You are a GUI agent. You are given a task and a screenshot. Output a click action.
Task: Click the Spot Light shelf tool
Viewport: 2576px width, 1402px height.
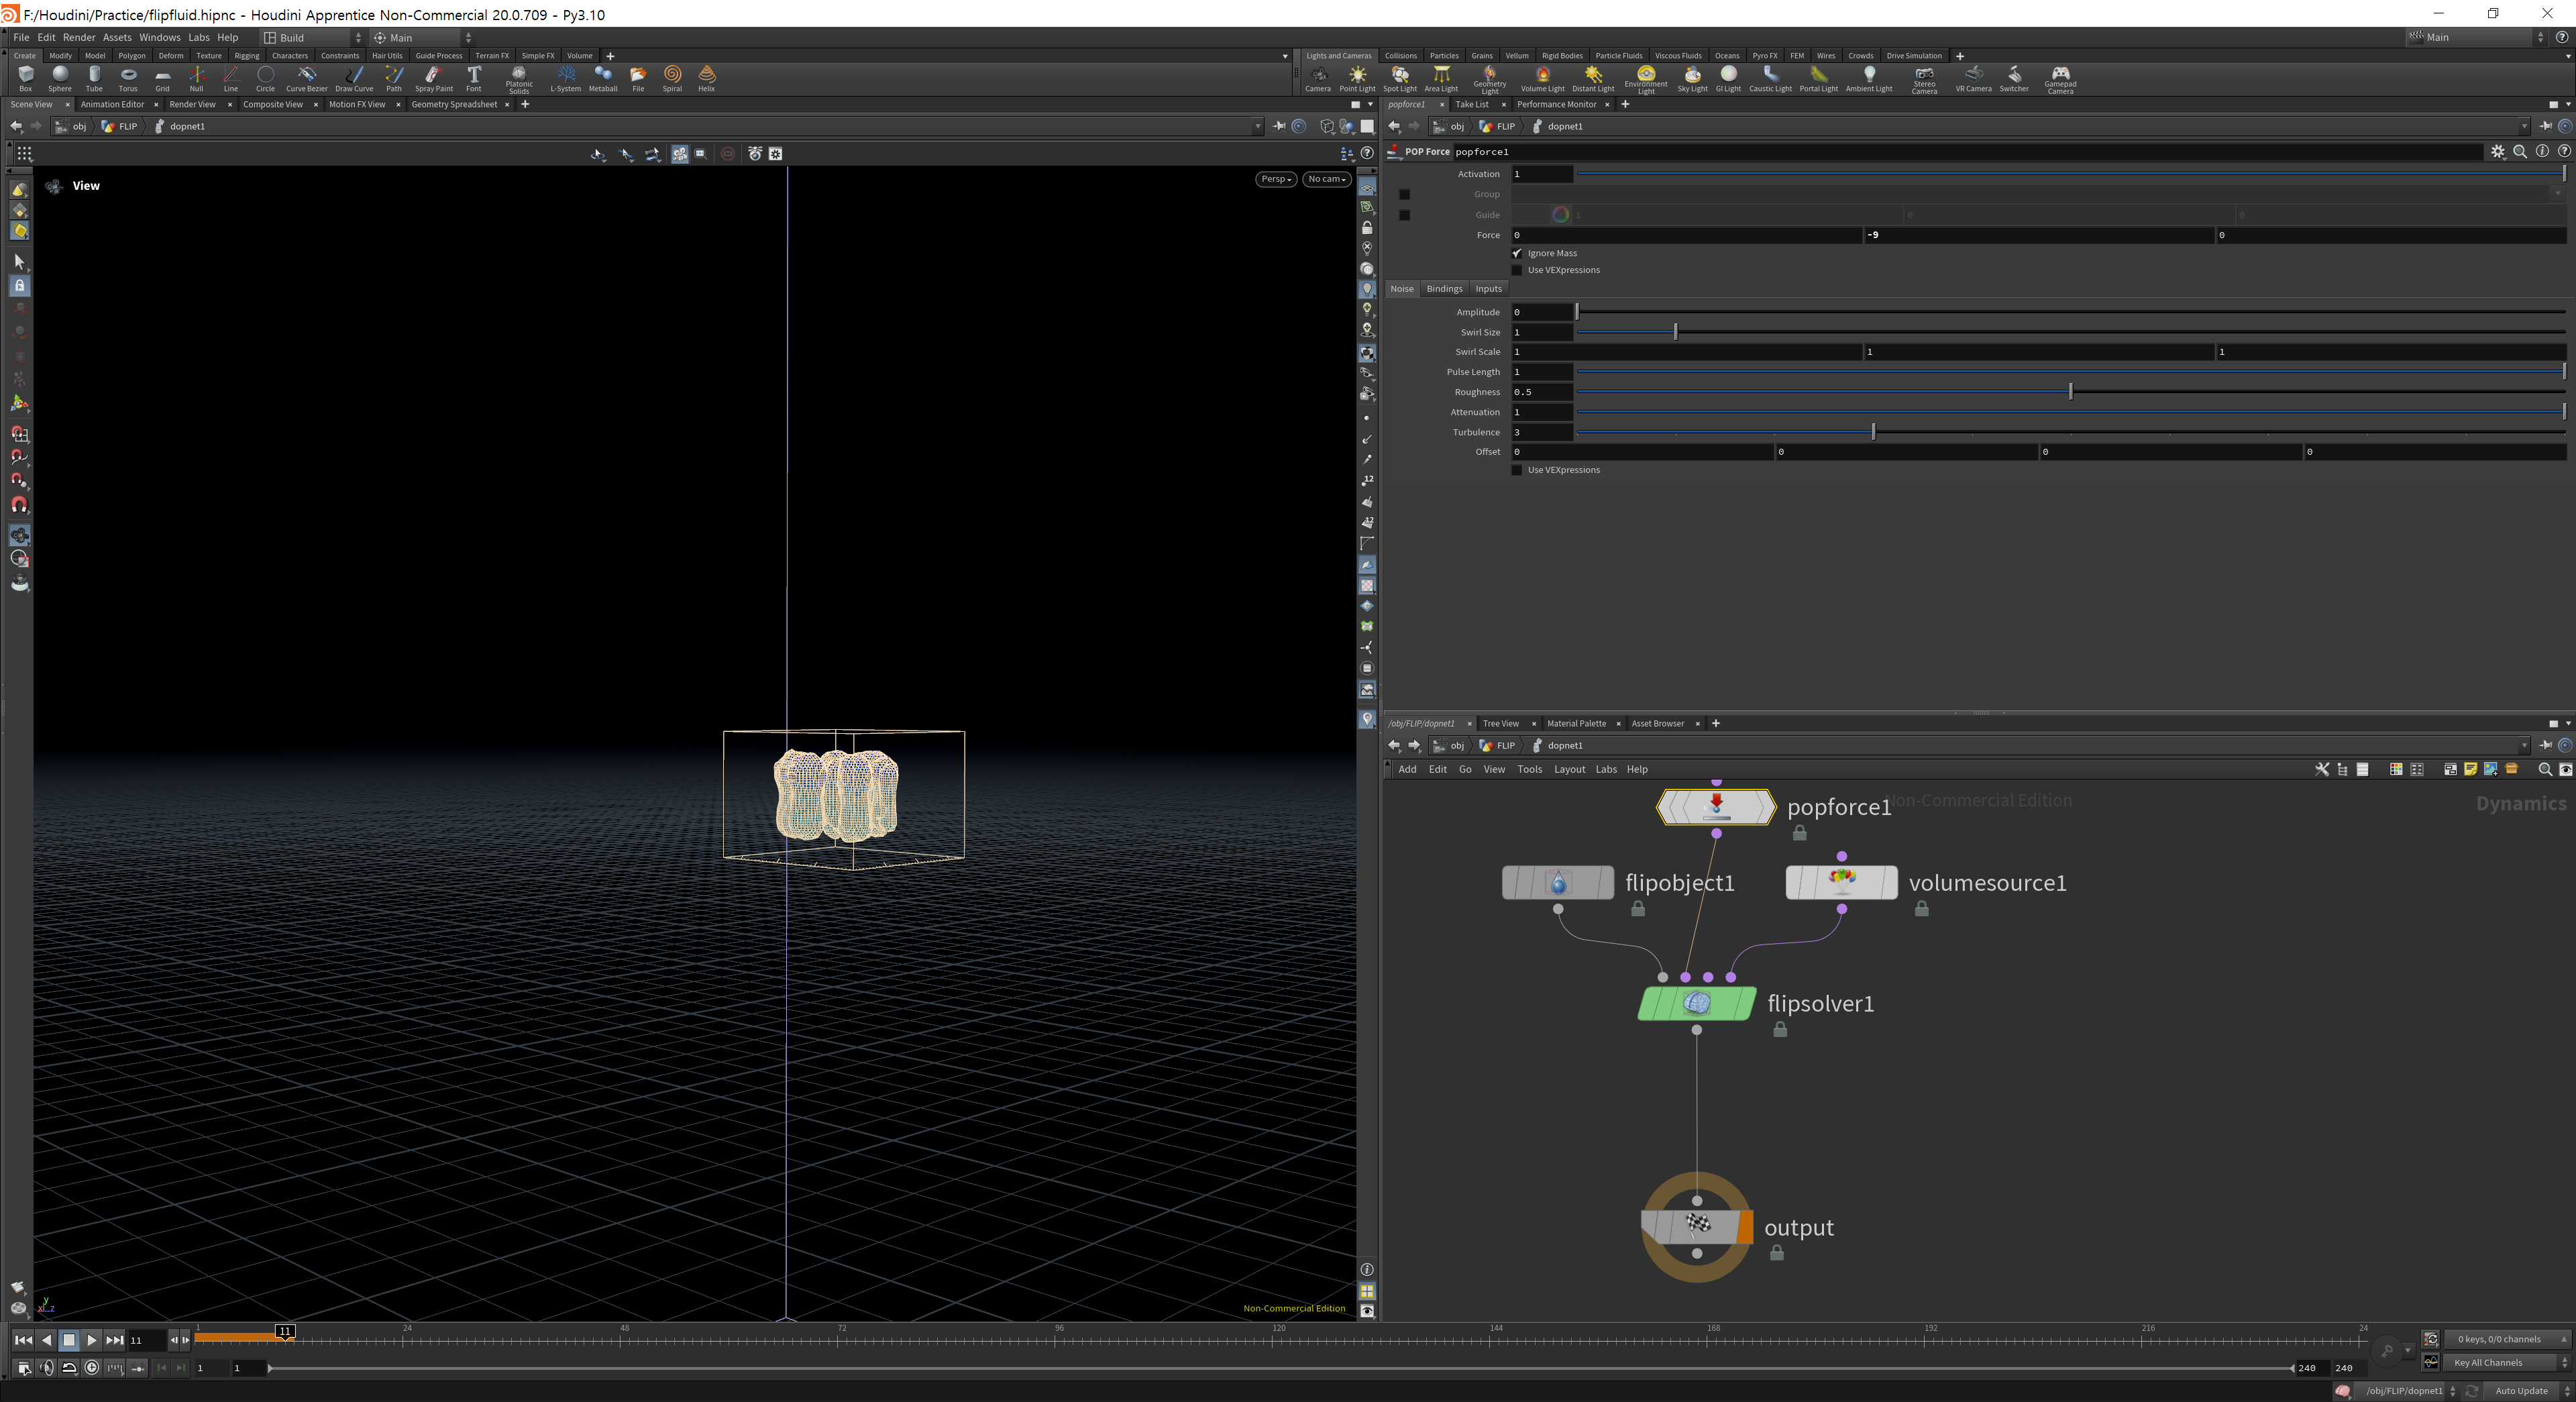pyautogui.click(x=1399, y=76)
